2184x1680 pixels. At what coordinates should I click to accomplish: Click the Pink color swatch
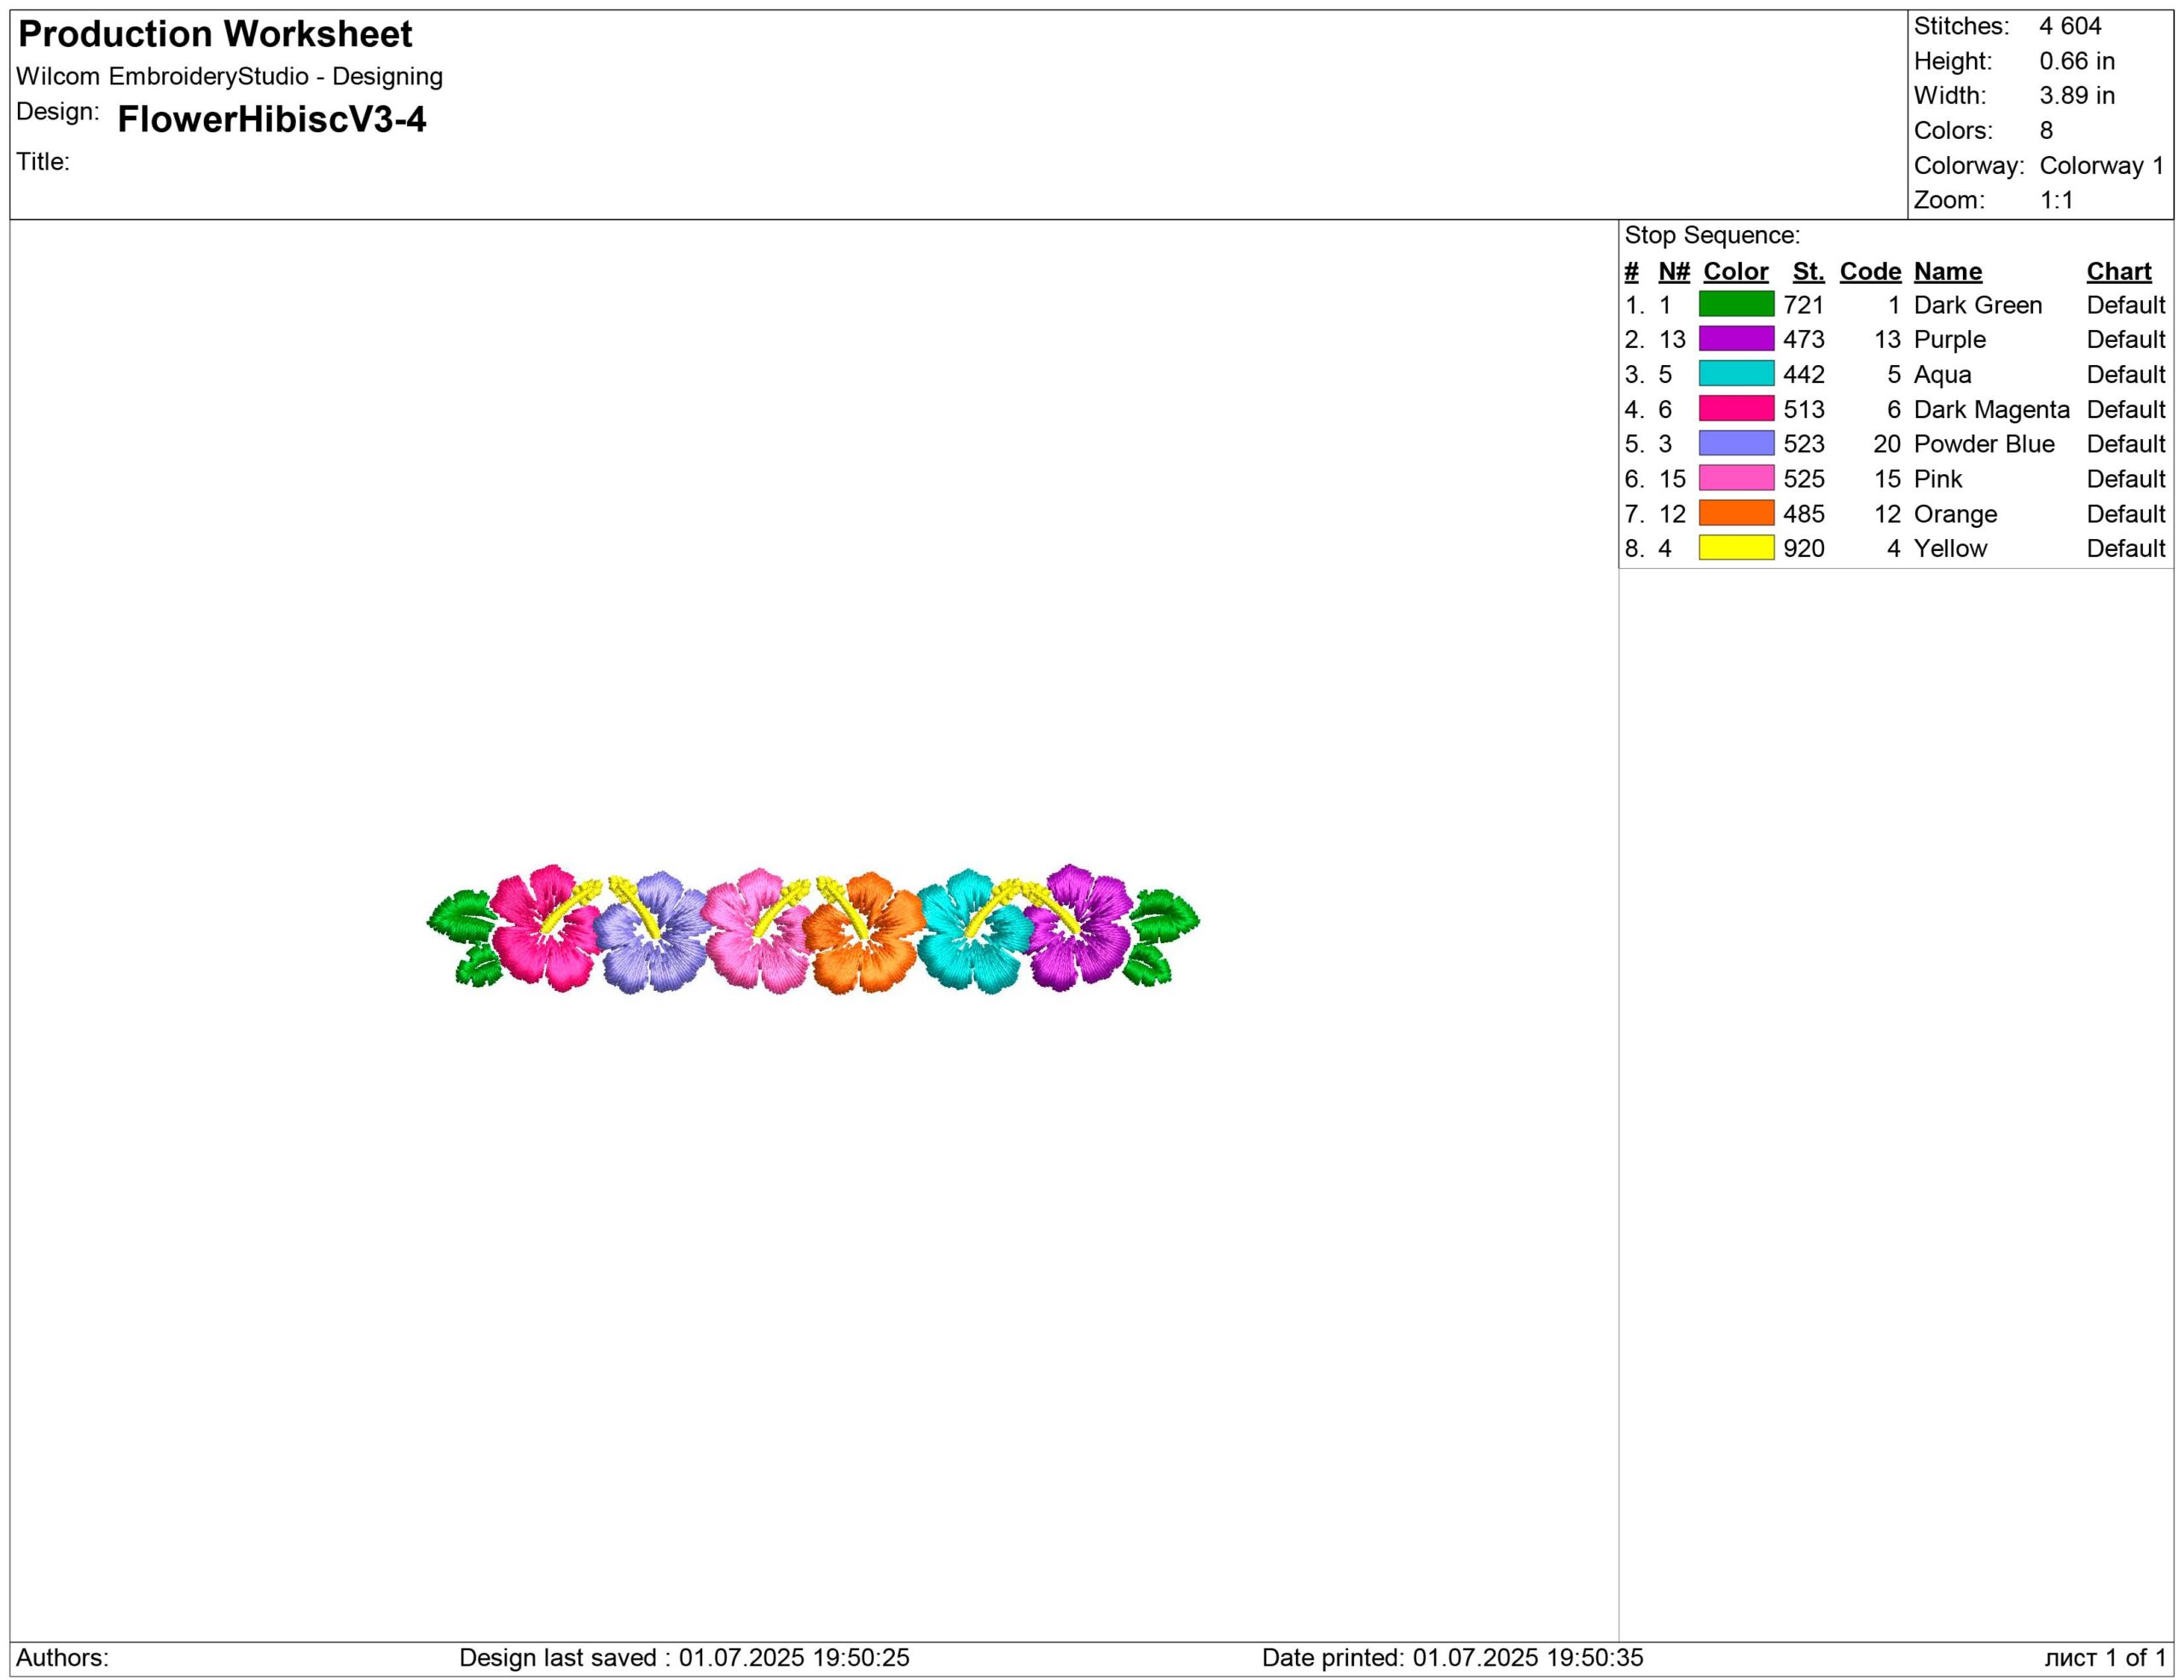1736,478
